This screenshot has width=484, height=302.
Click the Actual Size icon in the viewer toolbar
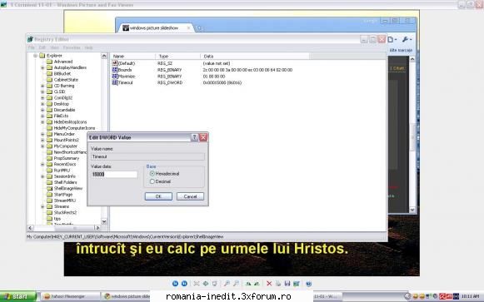pyautogui.click(x=205, y=284)
